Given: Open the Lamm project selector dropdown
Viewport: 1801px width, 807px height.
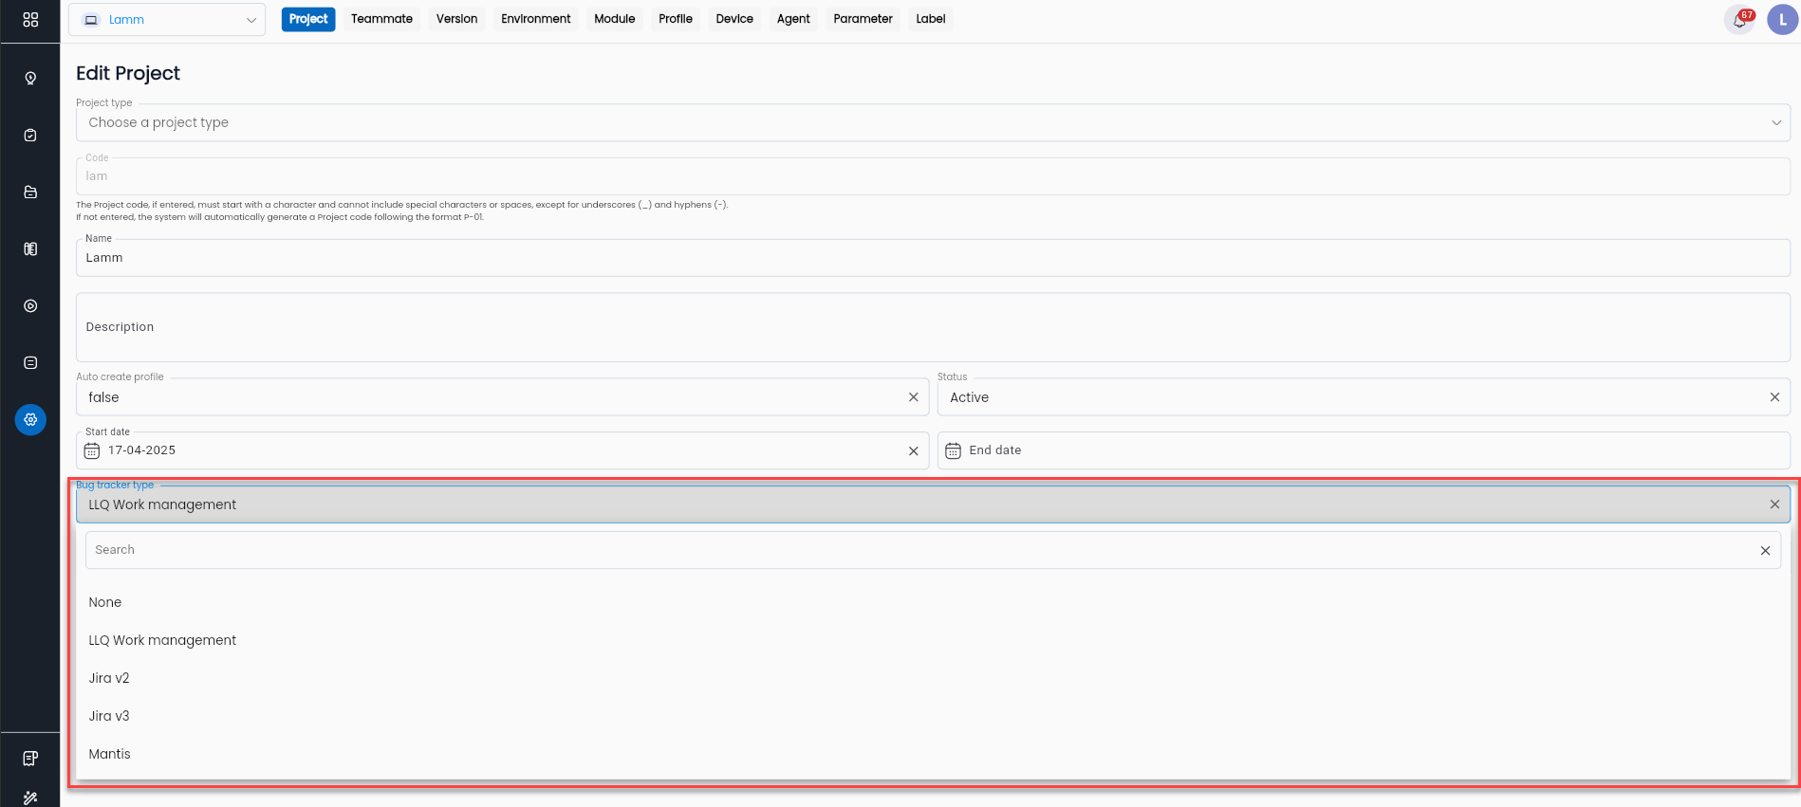Looking at the screenshot, I should tap(167, 19).
